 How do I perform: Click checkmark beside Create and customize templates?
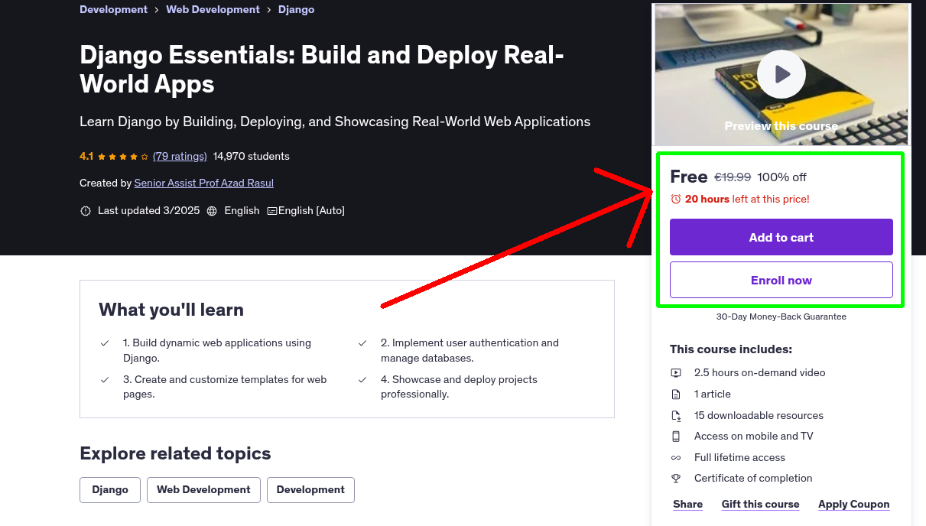[x=105, y=380]
